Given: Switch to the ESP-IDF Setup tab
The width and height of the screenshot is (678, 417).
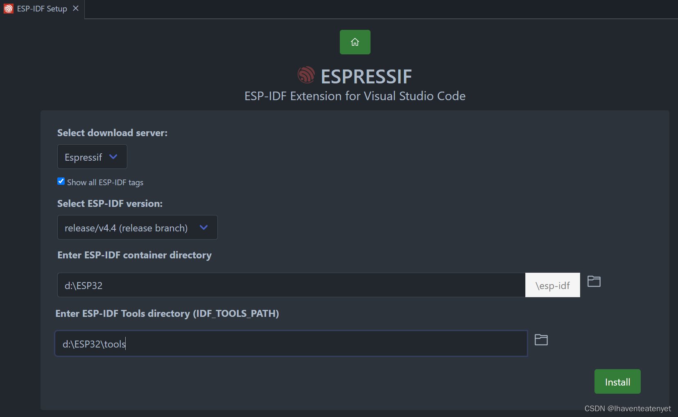Looking at the screenshot, I should pyautogui.click(x=41, y=8).
